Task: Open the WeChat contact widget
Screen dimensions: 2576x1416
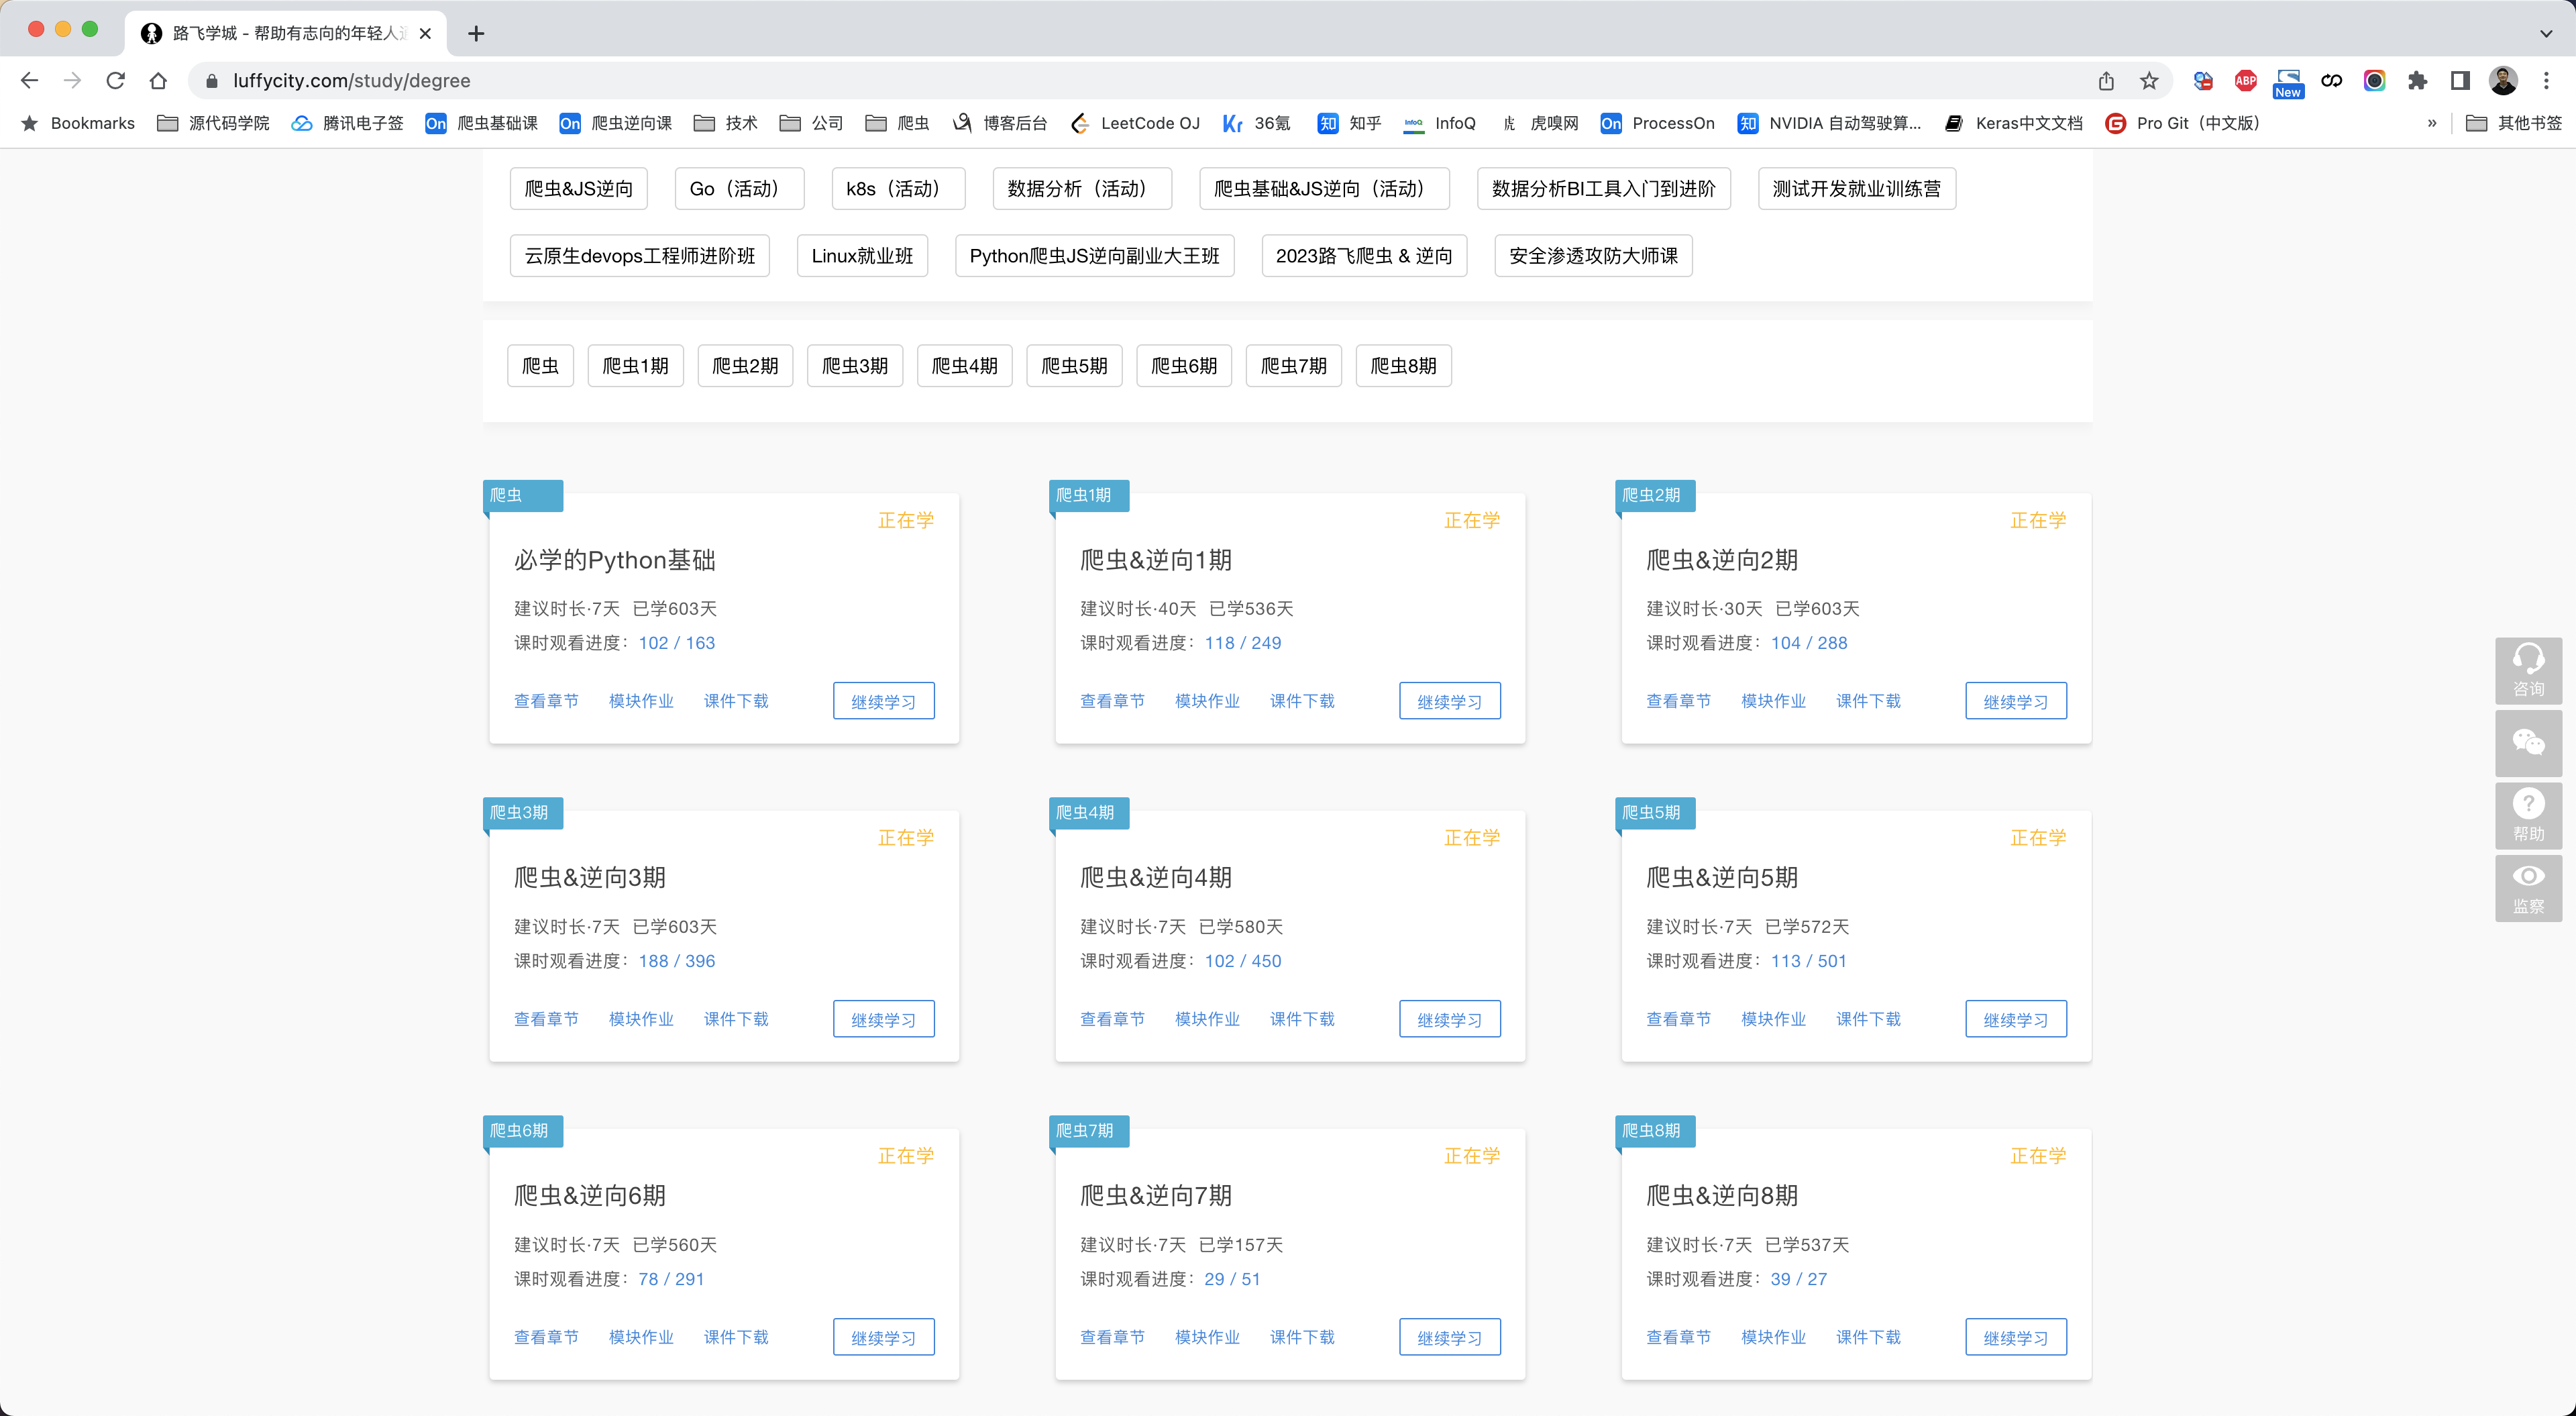Action: tap(2528, 744)
